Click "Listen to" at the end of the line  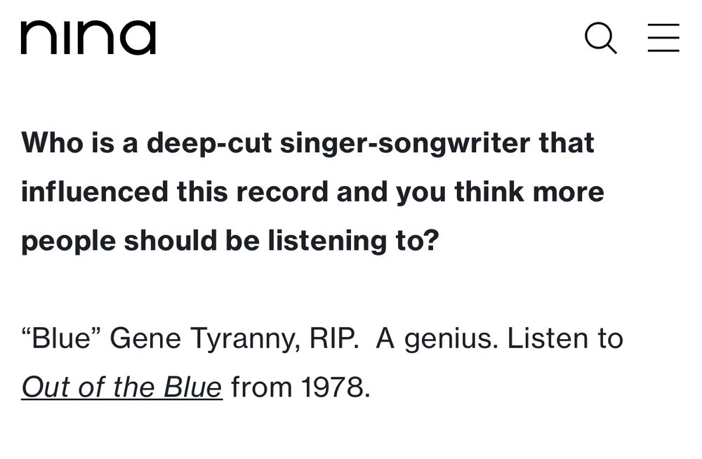click(x=565, y=338)
